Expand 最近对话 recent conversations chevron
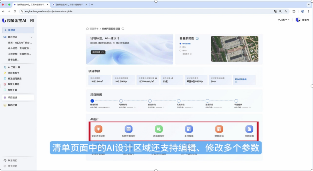 pyautogui.click(x=31, y=37)
